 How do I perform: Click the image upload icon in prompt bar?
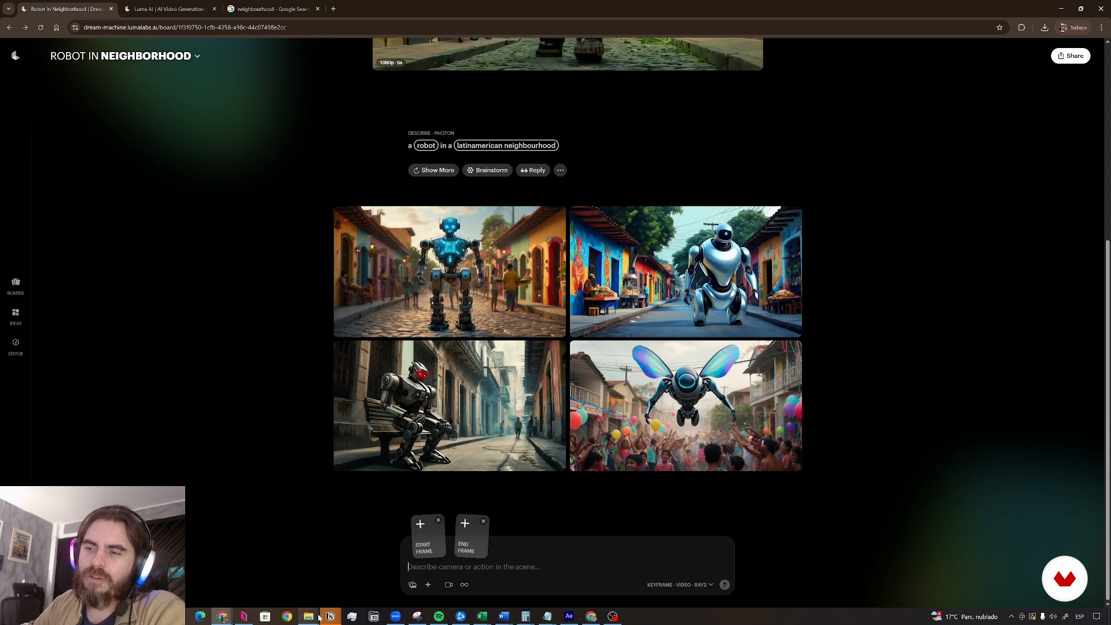(x=413, y=585)
